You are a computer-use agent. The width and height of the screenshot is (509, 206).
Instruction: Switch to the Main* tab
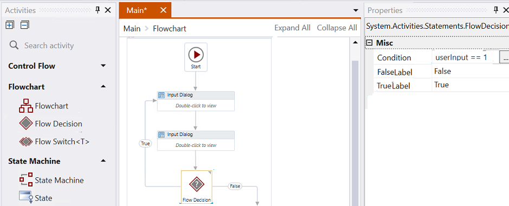click(137, 10)
